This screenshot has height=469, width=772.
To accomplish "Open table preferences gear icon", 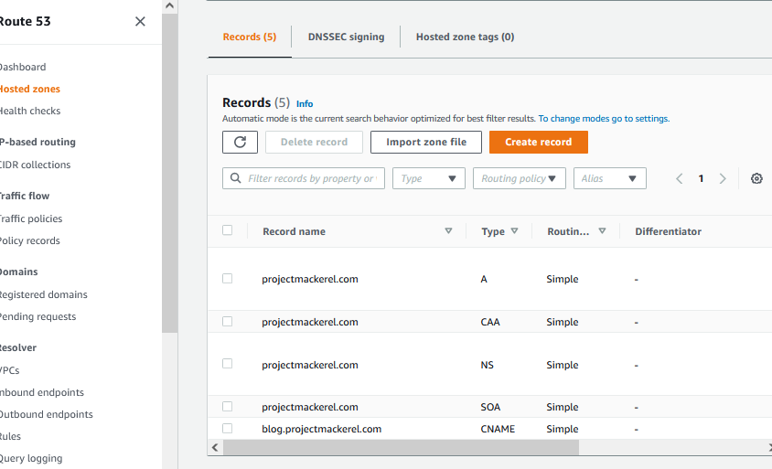I will point(756,178).
